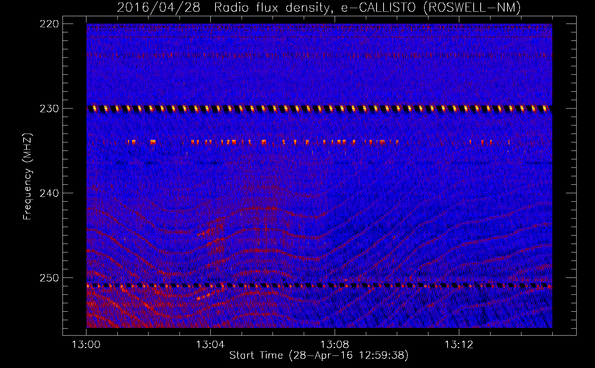Click the 220 frequency tick label
This screenshot has width=595, height=368.
[49, 24]
